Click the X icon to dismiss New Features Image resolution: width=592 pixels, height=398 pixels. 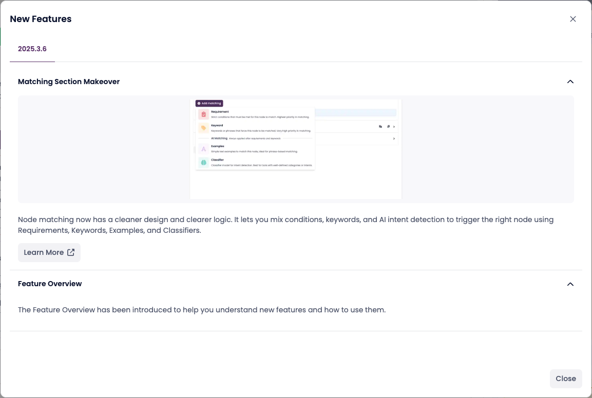pos(573,19)
